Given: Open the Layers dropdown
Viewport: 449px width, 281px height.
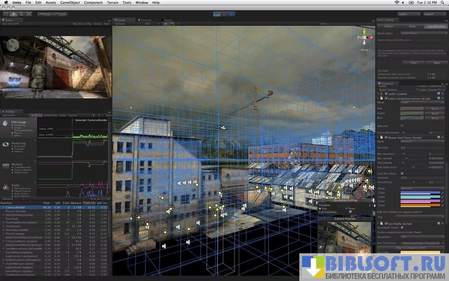Looking at the screenshot, I should click(409, 14).
